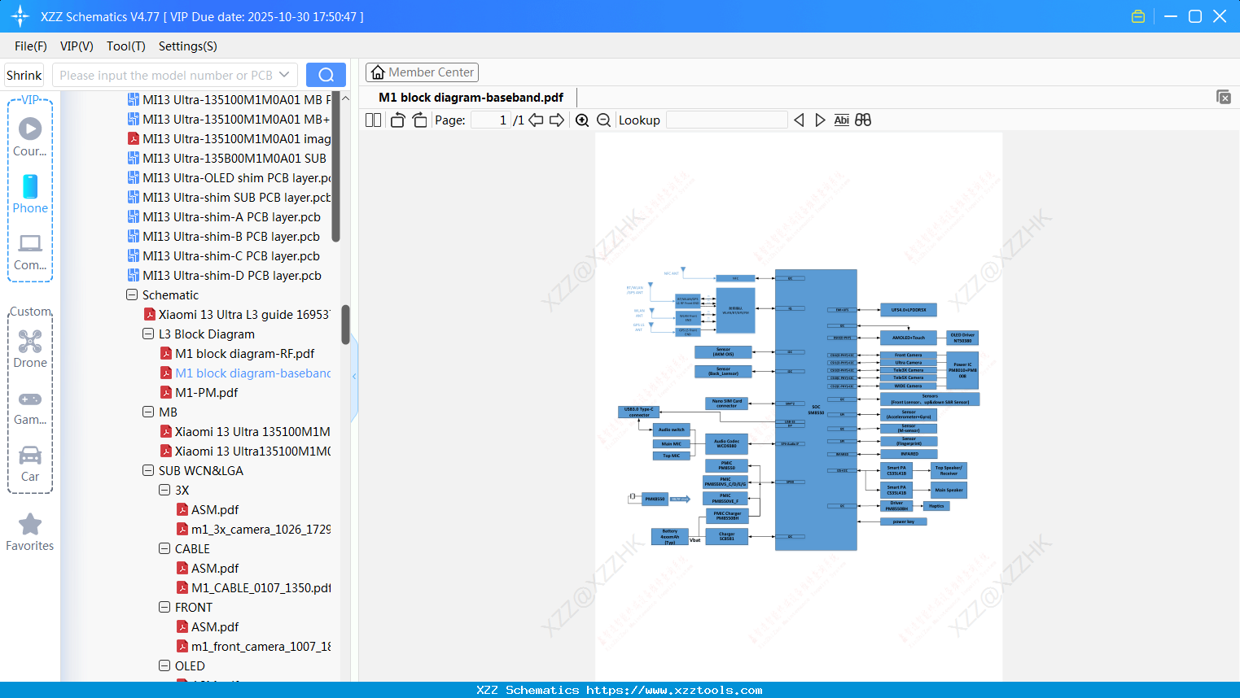
Task: Collapse the Schematic tree section
Action: coord(132,294)
